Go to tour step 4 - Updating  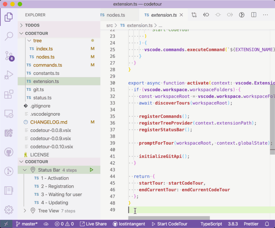(59, 203)
